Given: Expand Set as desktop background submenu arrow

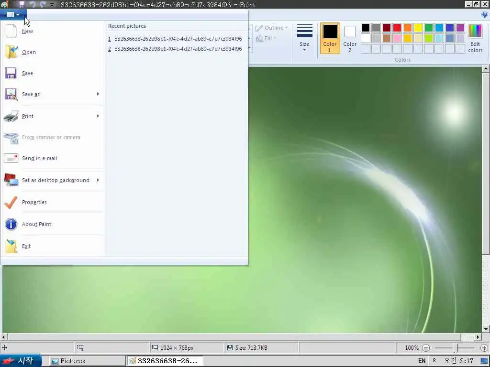Looking at the screenshot, I should point(98,180).
